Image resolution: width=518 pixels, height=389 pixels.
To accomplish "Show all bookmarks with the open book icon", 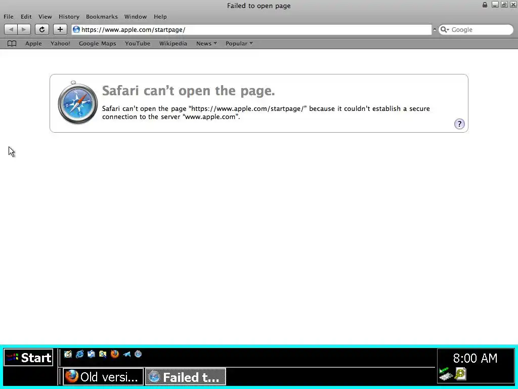I will pos(12,44).
